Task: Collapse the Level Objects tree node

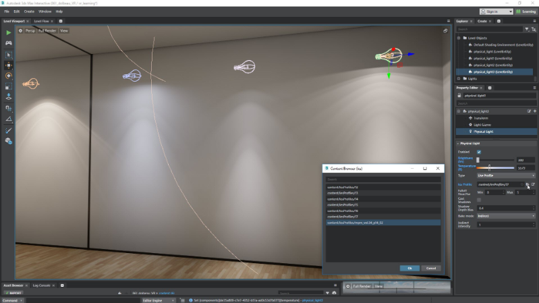Action: 459,38
